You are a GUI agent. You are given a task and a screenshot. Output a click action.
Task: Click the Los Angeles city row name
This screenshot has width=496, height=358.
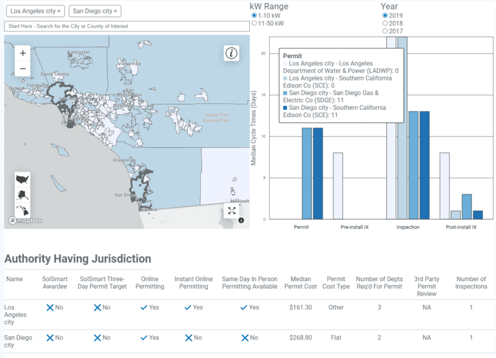[15, 315]
